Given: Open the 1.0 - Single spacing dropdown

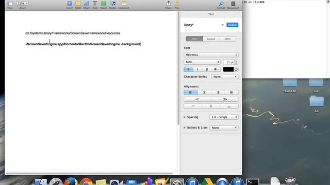Looking at the screenshot, I should [224, 117].
